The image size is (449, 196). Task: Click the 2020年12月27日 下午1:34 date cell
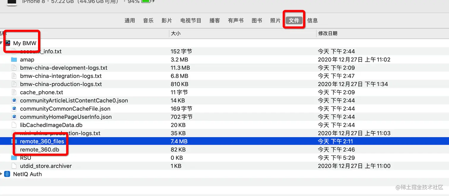(x=353, y=84)
